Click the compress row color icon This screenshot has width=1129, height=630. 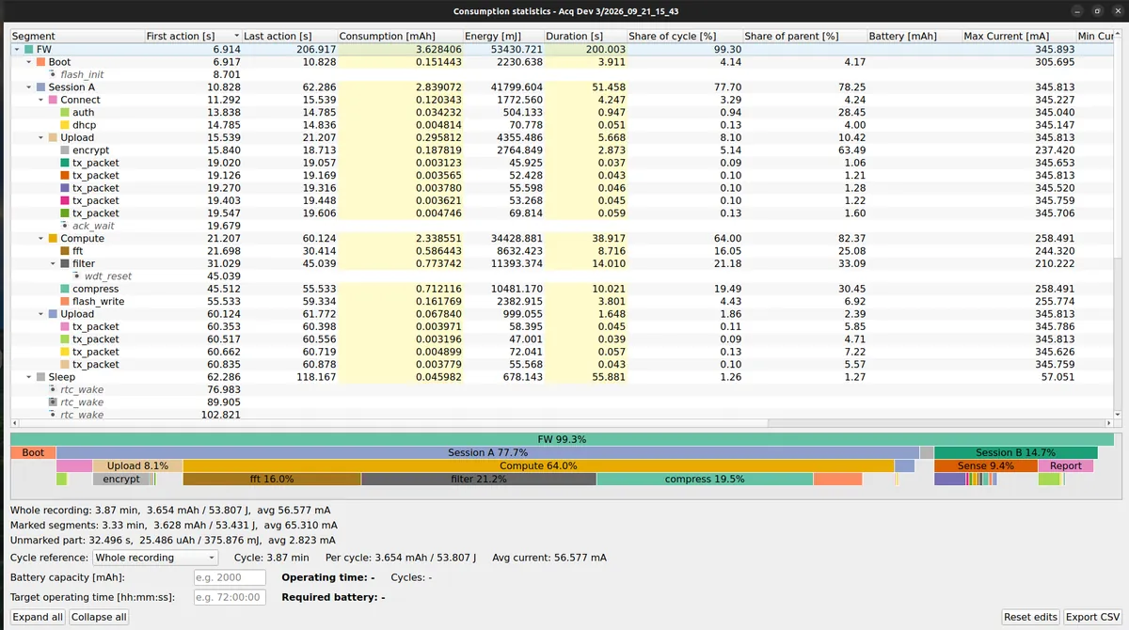(65, 289)
